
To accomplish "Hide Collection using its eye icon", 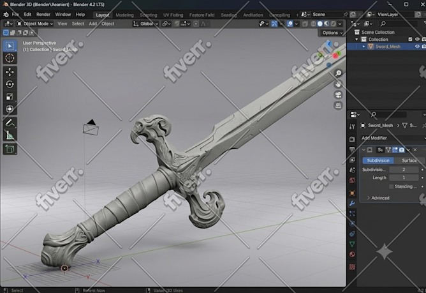I will point(417,39).
